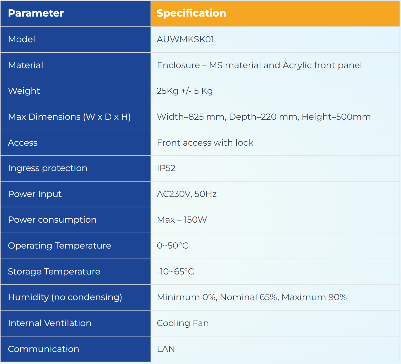Click the Max Dimensions (W x D x H) label
Image resolution: width=401 pixels, height=364 pixels.
(x=69, y=117)
